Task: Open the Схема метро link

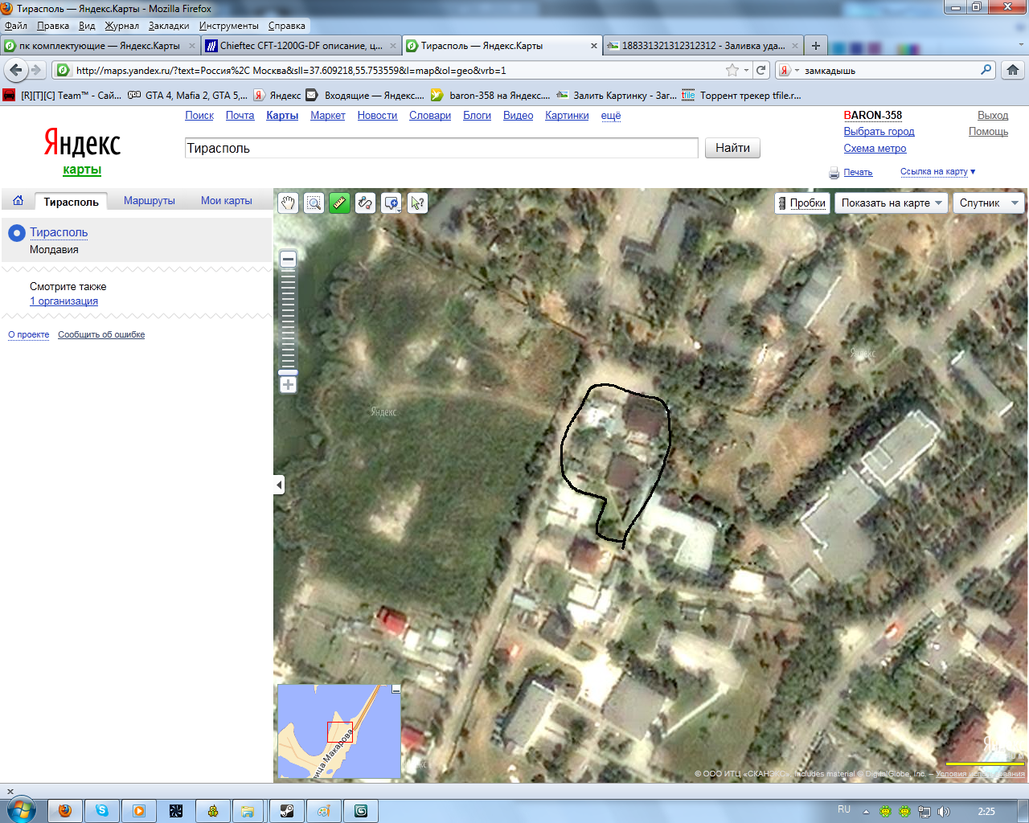Action: pos(875,149)
